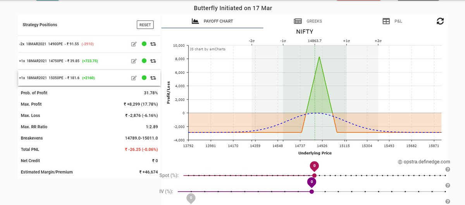Open help icon beside IV slider
The width and height of the screenshot is (465, 205).
(448, 185)
